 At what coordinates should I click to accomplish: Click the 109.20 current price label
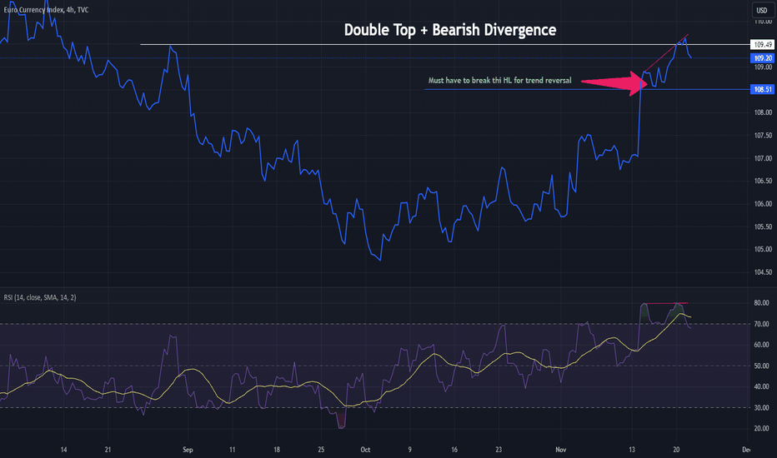762,58
